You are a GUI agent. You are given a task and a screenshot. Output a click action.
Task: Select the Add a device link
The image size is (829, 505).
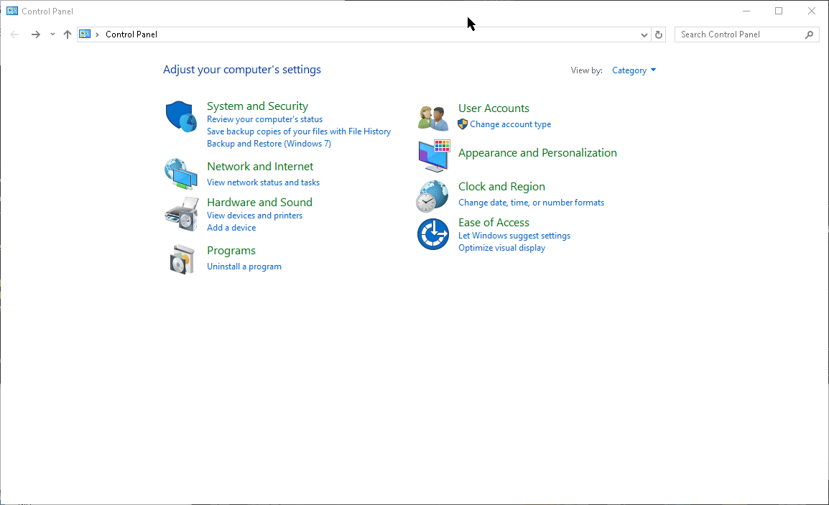(231, 228)
